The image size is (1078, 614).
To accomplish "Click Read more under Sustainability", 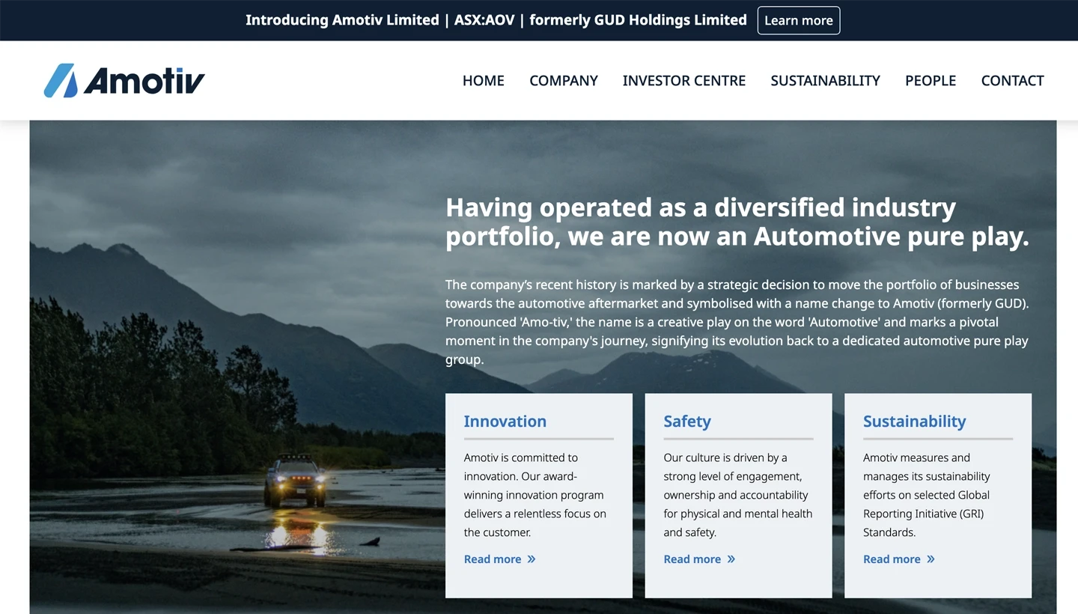I will [x=892, y=559].
